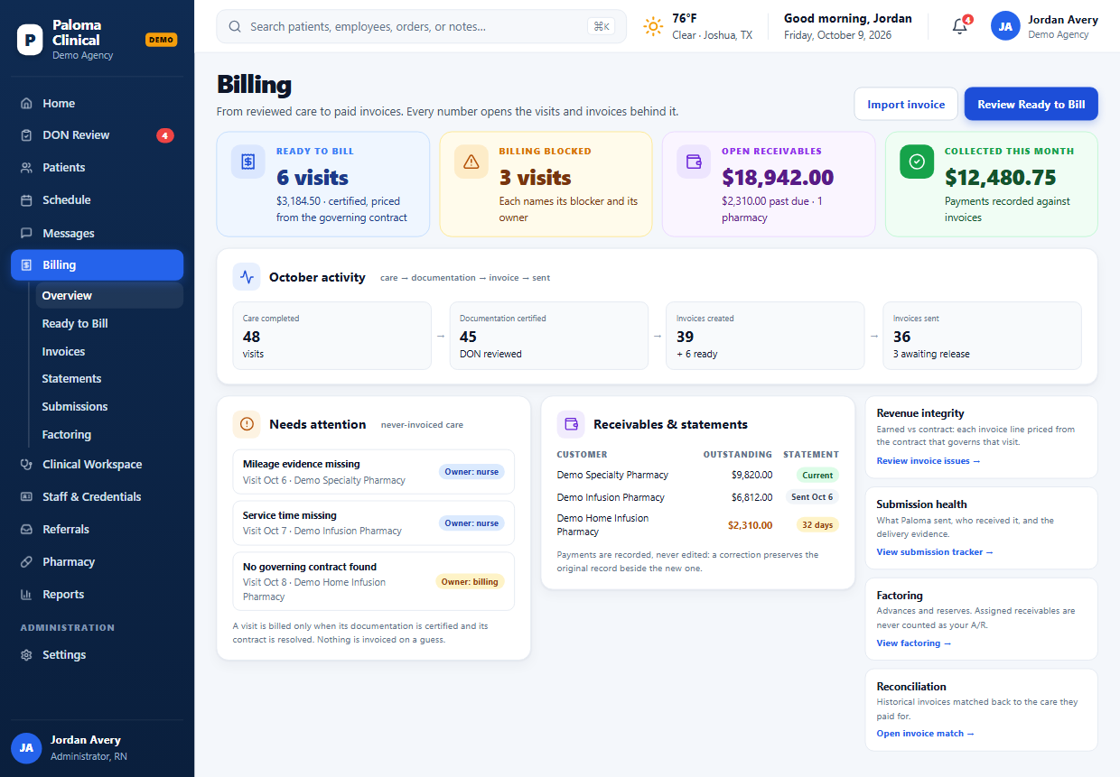Click the Needs attention alert icon
The width and height of the screenshot is (1120, 777).
tap(247, 424)
